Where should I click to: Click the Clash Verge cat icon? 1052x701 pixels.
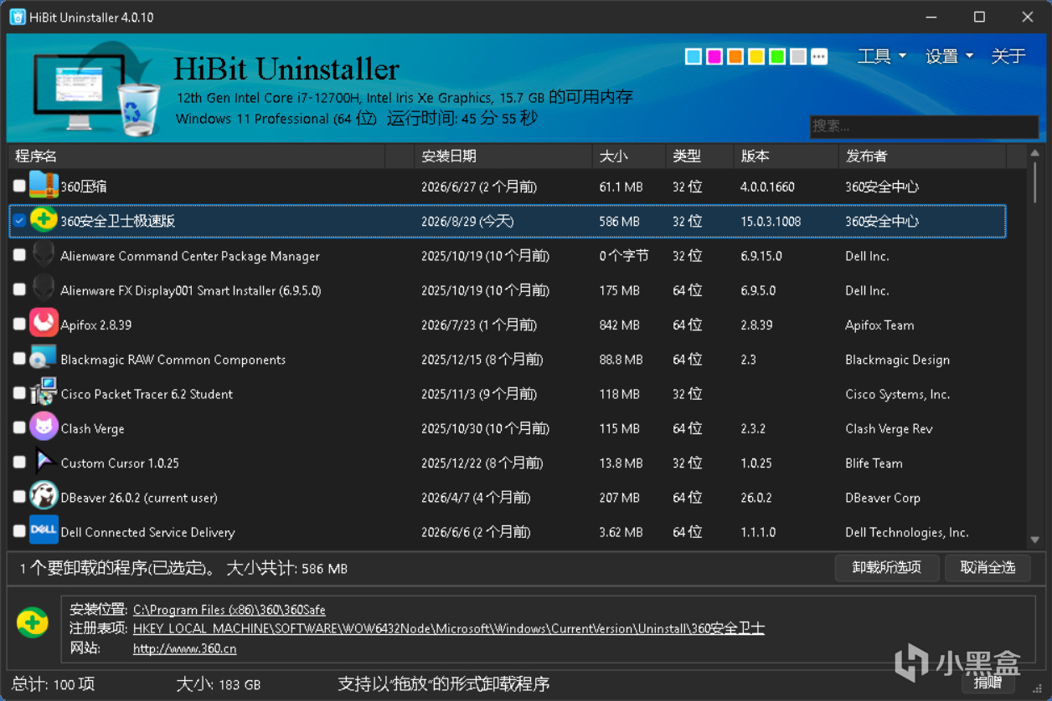tap(44, 427)
